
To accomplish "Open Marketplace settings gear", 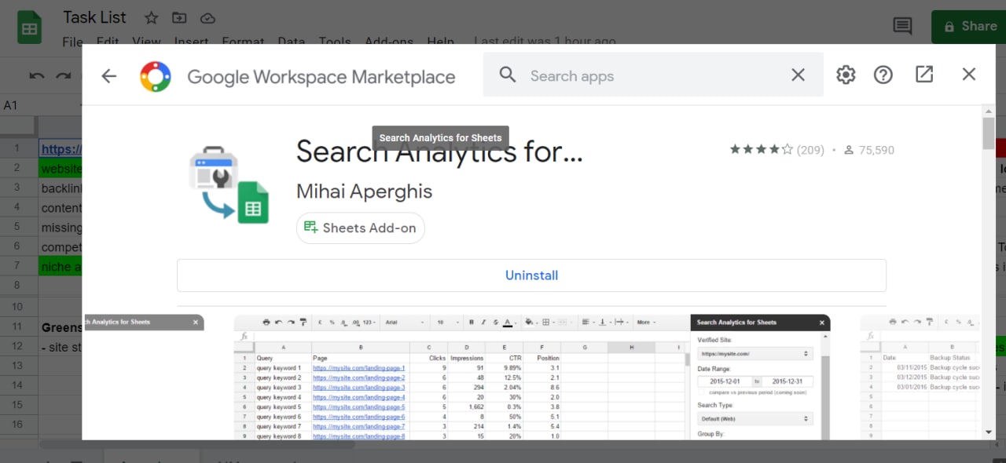I will coord(846,75).
